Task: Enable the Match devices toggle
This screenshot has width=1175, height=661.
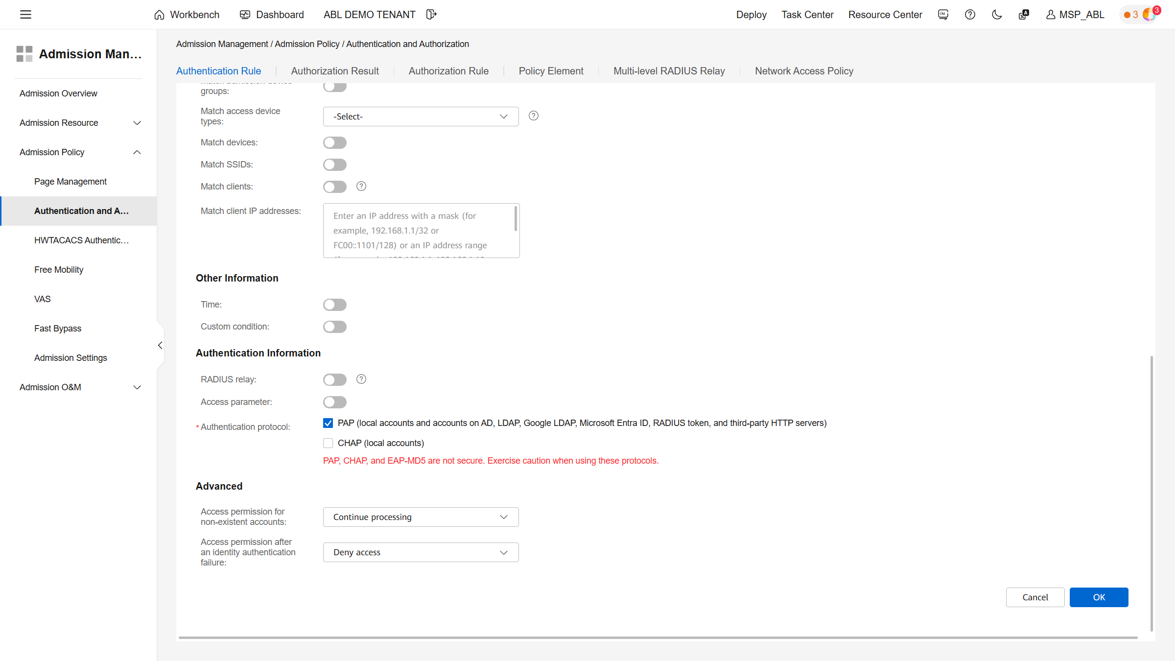Action: (x=334, y=142)
